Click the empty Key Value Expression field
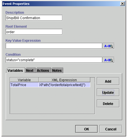This screenshot has width=127, height=137. [x=54, y=46]
